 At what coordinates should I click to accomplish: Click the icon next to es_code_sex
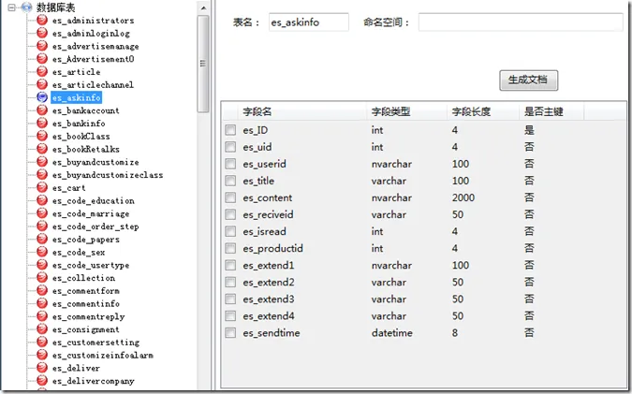click(42, 252)
